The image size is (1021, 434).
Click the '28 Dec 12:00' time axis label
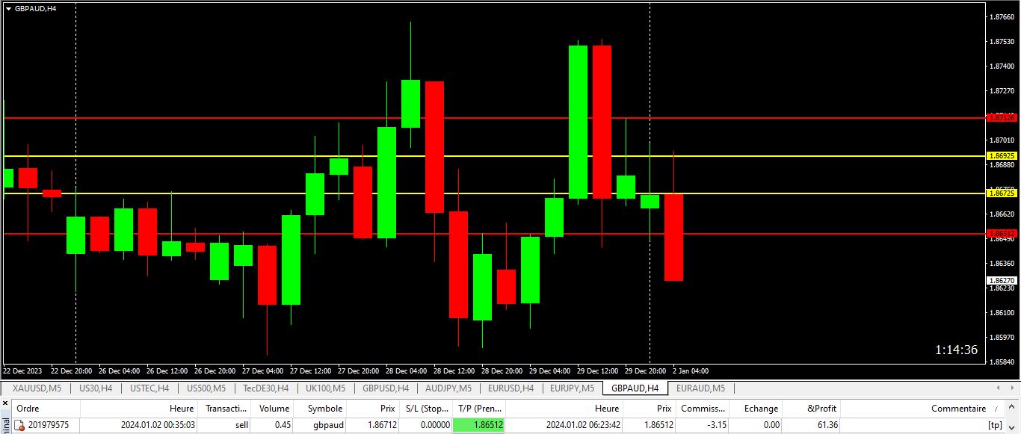click(455, 371)
